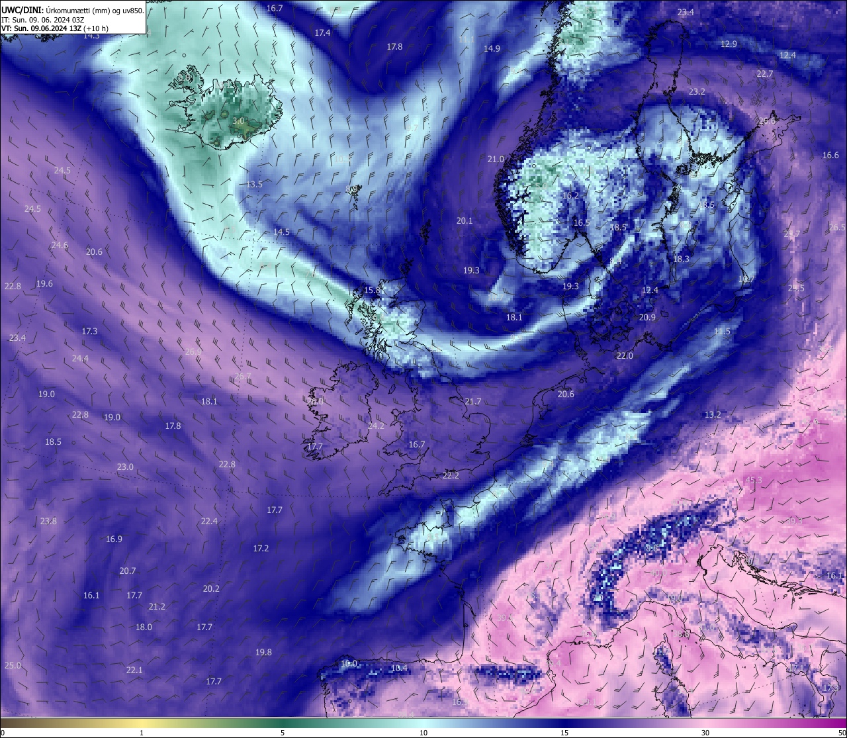This screenshot has width=847, height=738.
Task: Click the 18.0 value label
Action: coord(144,627)
